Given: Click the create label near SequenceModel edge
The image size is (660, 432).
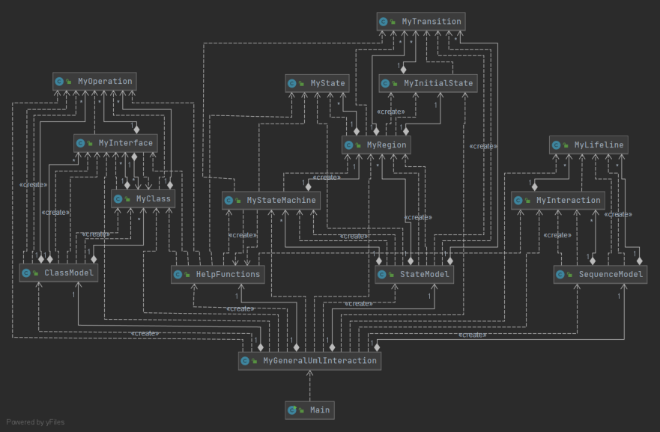Looking at the screenshot, I should coord(472,335).
